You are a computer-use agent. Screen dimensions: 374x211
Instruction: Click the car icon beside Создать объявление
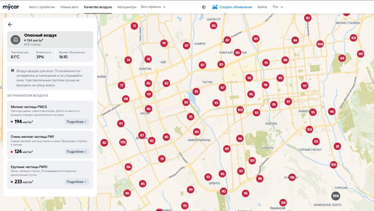[215, 7]
